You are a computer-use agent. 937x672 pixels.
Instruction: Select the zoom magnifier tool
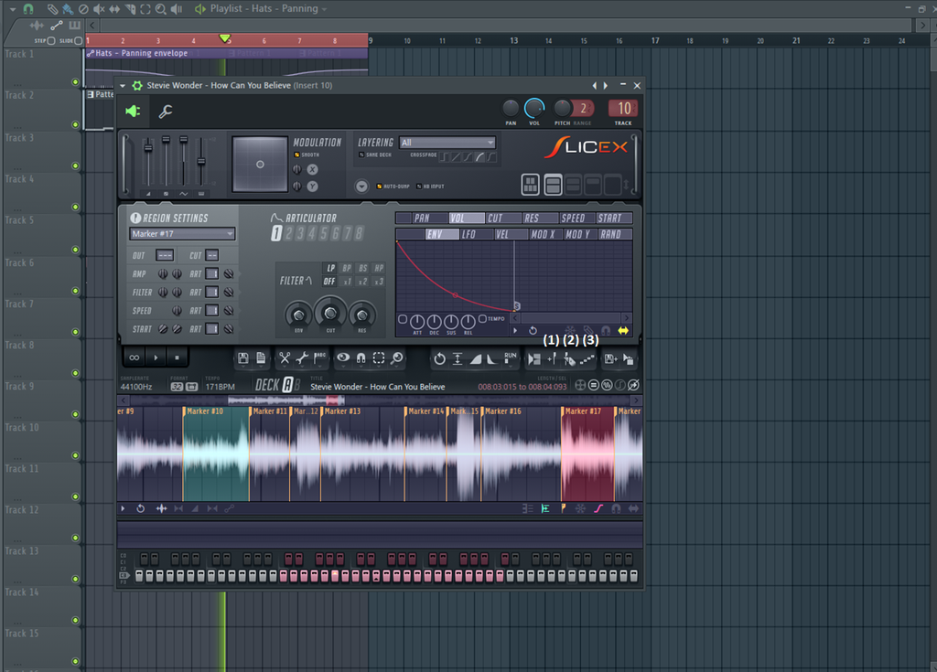click(x=397, y=357)
